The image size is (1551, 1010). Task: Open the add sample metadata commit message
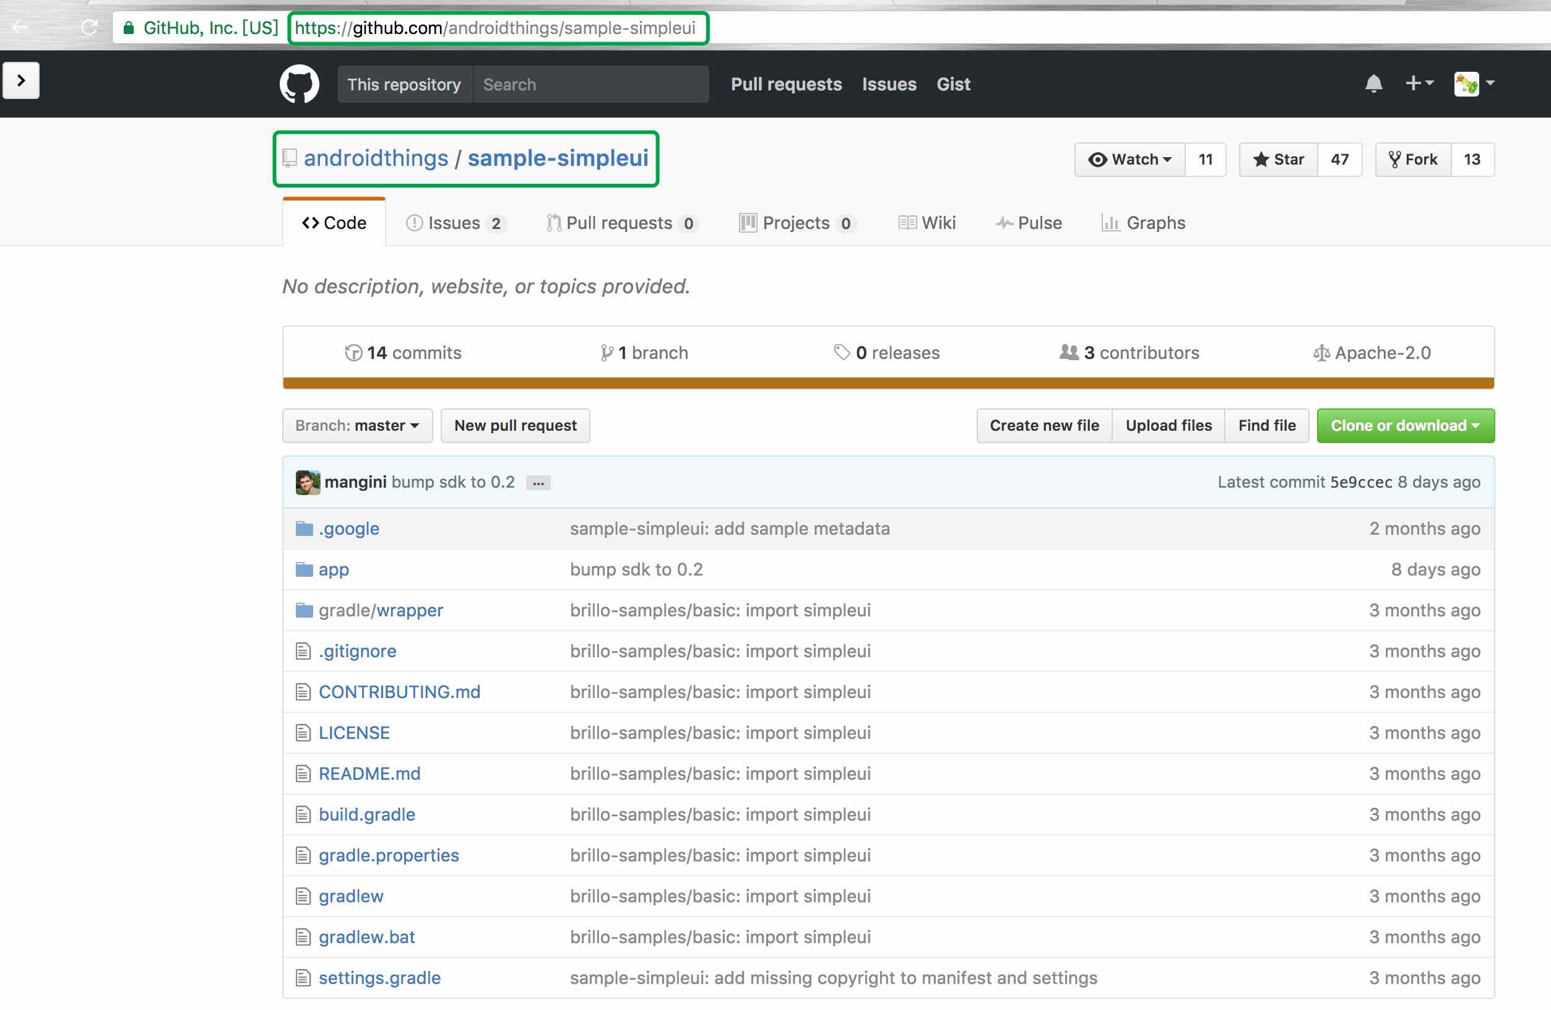(x=729, y=529)
